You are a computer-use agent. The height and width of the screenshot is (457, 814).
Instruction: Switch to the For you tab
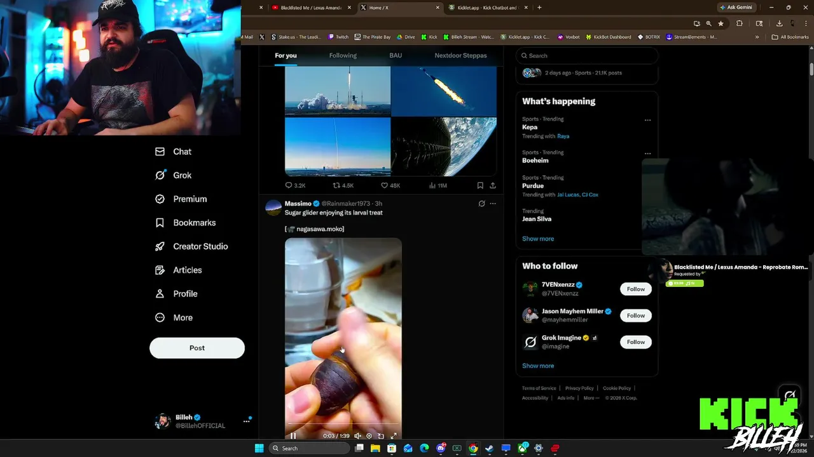click(x=286, y=55)
